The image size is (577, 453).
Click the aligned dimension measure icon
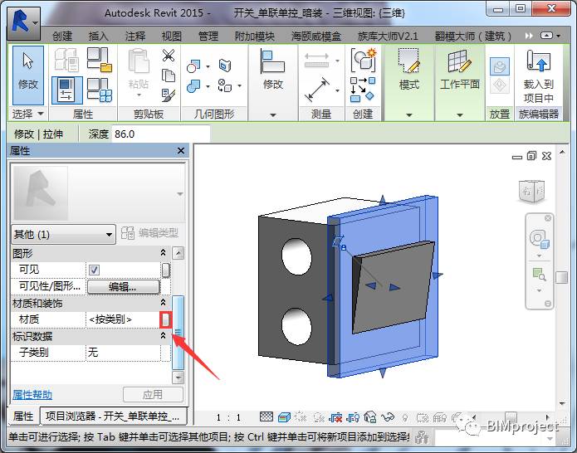(316, 61)
